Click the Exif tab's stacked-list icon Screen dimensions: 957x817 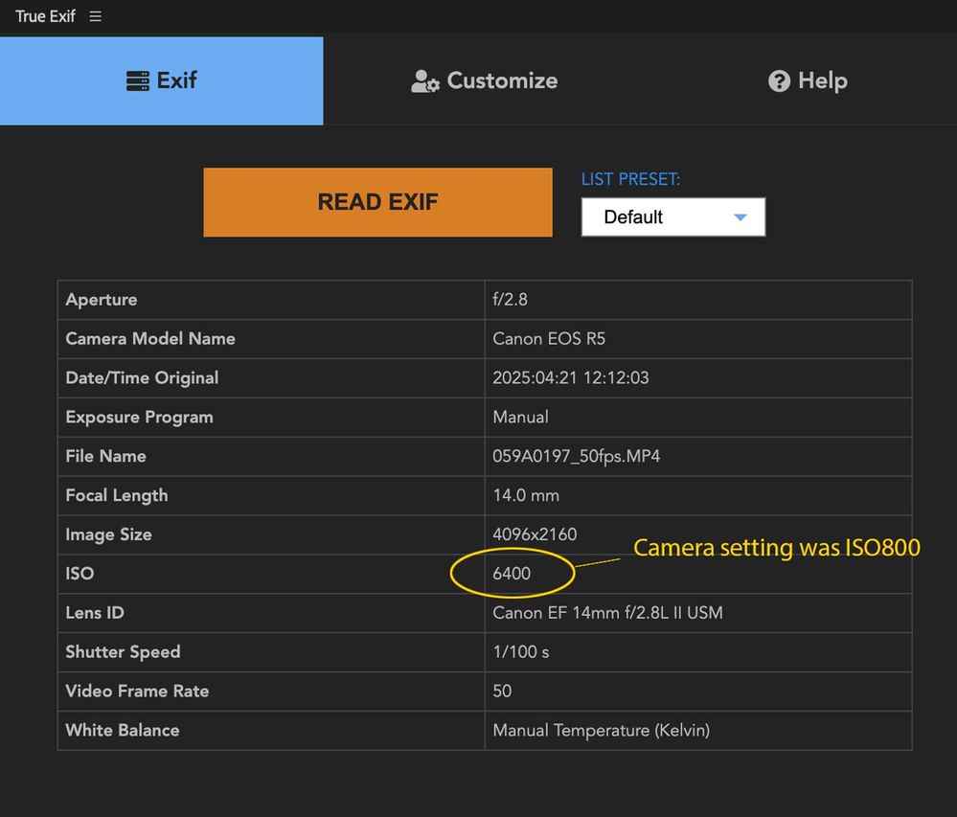click(138, 81)
